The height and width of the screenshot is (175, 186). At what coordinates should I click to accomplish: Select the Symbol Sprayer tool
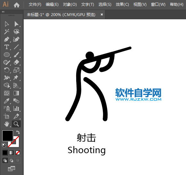pos(7,109)
